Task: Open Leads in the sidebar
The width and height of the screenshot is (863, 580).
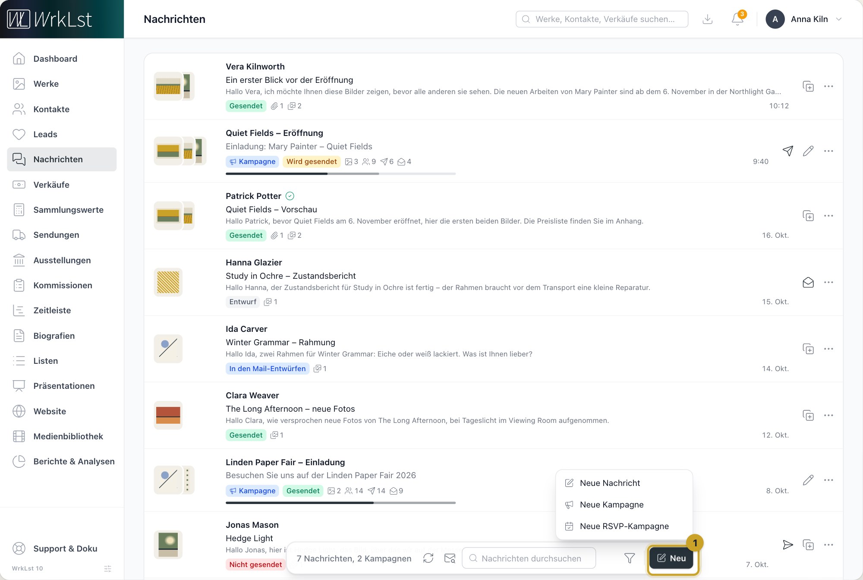Action: pyautogui.click(x=62, y=134)
